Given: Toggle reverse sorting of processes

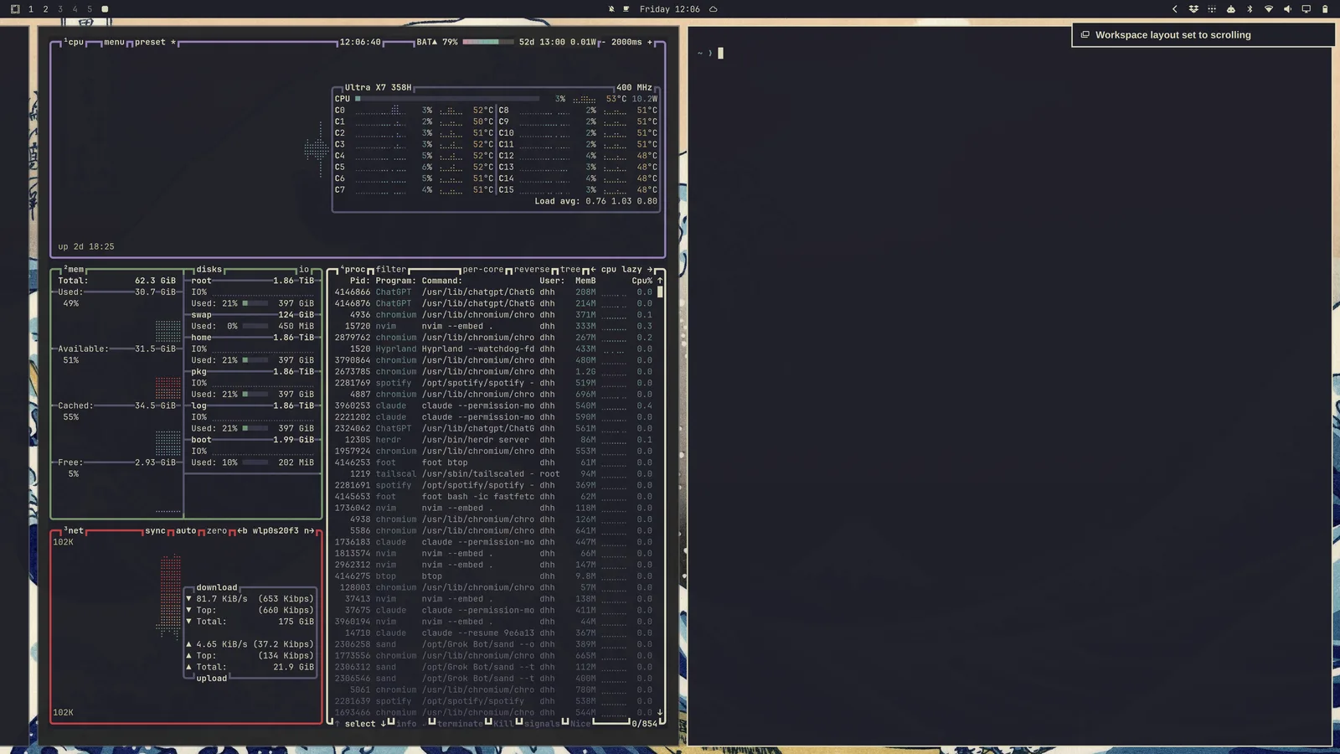Looking at the screenshot, I should pos(532,270).
